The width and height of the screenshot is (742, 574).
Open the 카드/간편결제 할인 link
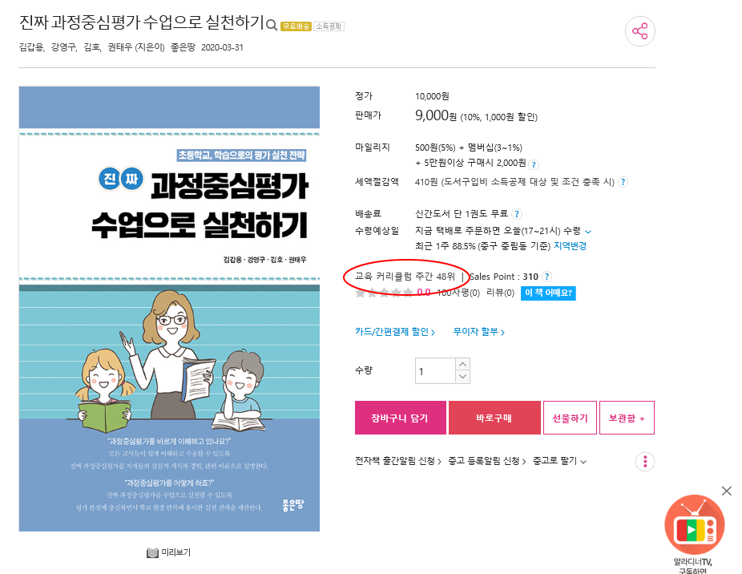coord(395,332)
